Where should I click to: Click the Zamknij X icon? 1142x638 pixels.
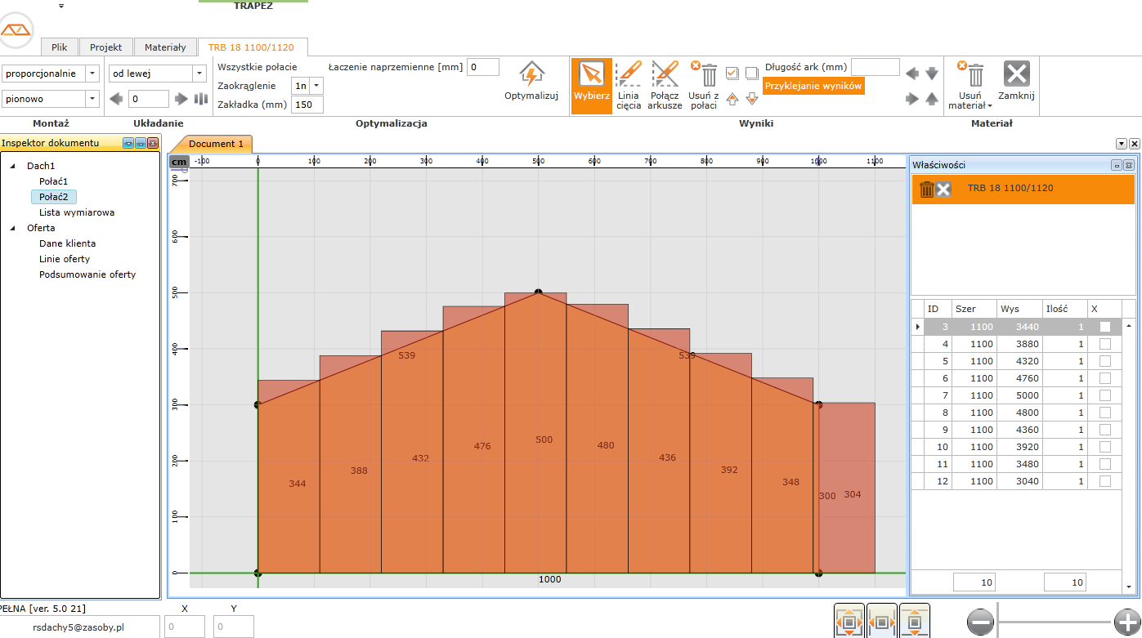pos(1016,75)
